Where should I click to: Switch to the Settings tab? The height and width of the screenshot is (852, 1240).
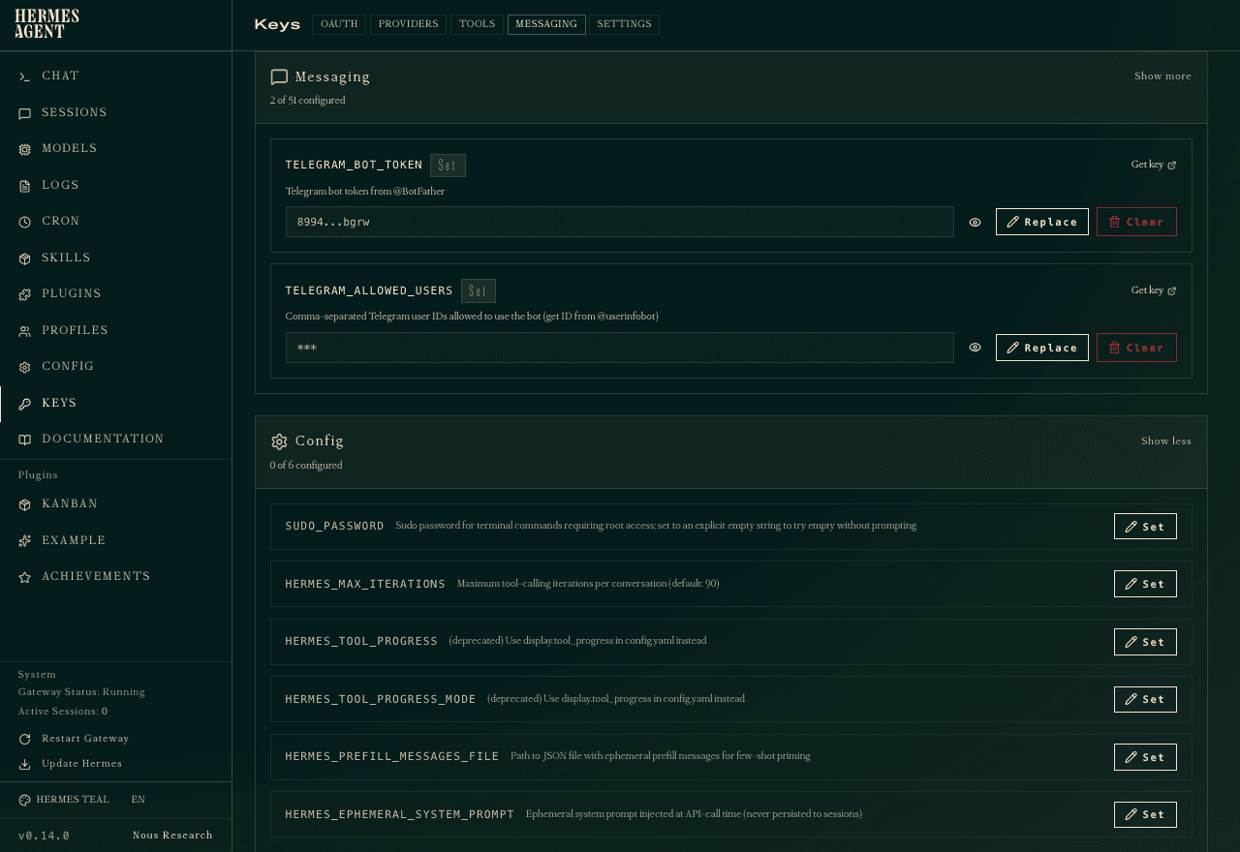[x=624, y=24]
